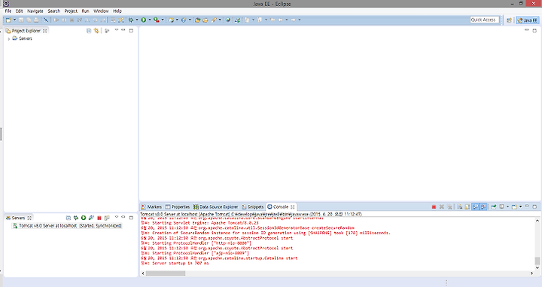The height and width of the screenshot is (287, 542).
Task: Open the Window menu
Action: click(x=101, y=11)
